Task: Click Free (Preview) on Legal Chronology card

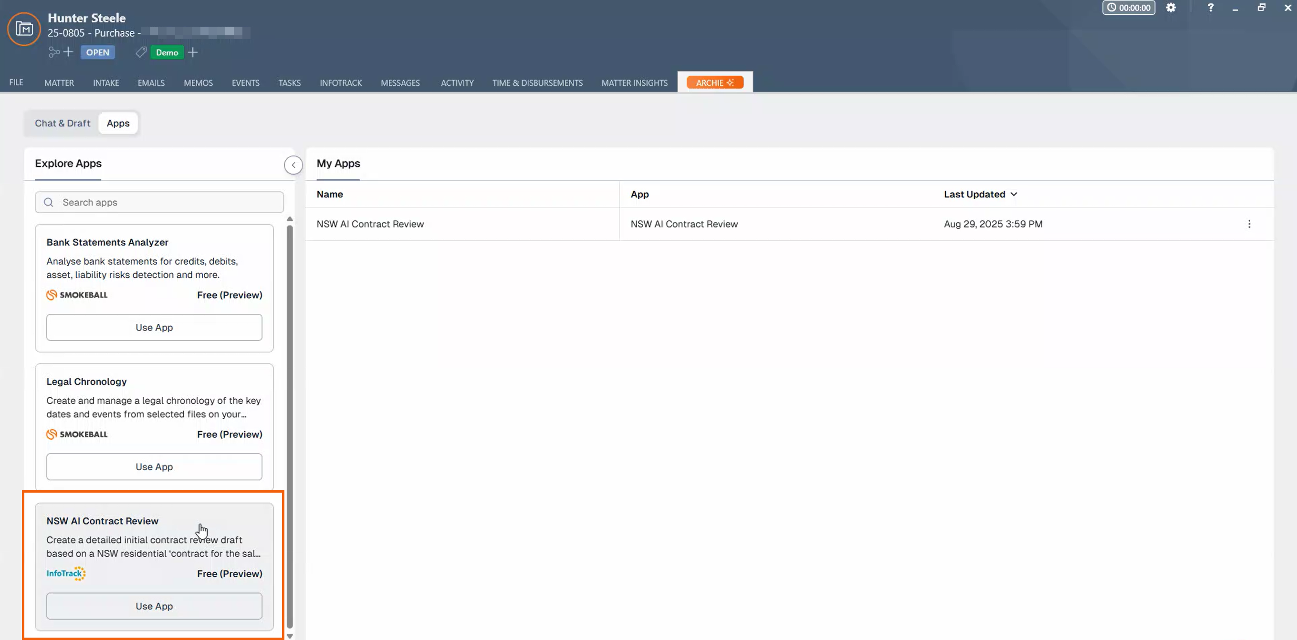Action: click(x=230, y=434)
